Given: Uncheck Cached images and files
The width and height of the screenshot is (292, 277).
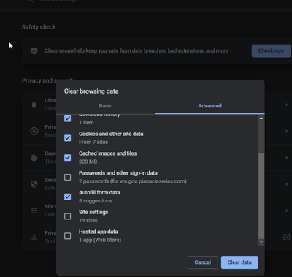Looking at the screenshot, I should (x=68, y=158).
